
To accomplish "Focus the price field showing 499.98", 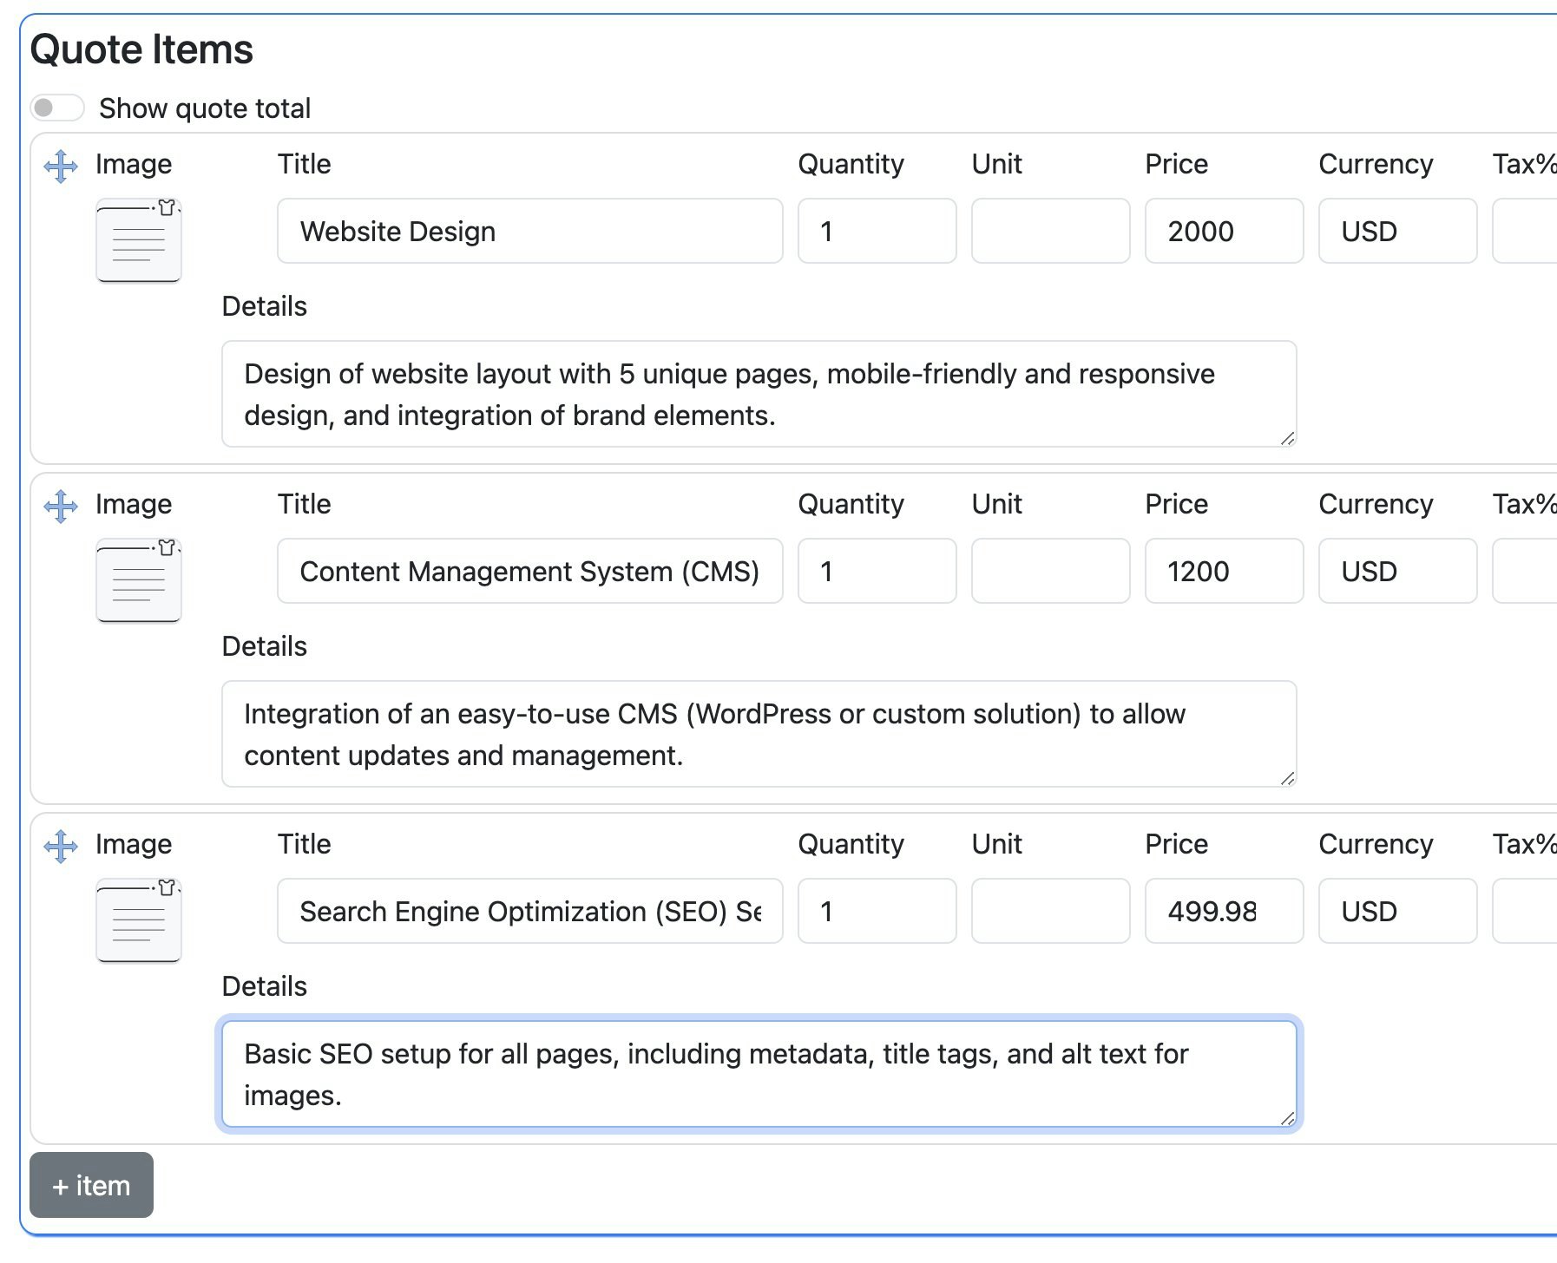I will coord(1224,912).
